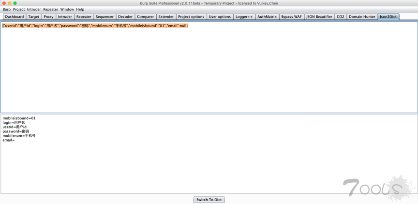Switch to the Comparer tab
Viewport: 418px width, 204px height.
coord(145,16)
